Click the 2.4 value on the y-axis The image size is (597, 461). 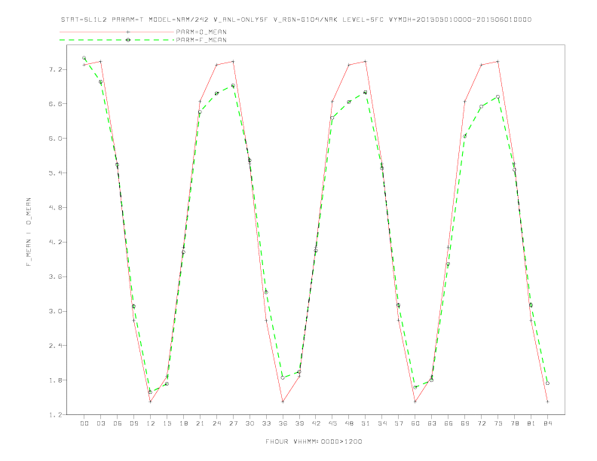click(x=55, y=345)
